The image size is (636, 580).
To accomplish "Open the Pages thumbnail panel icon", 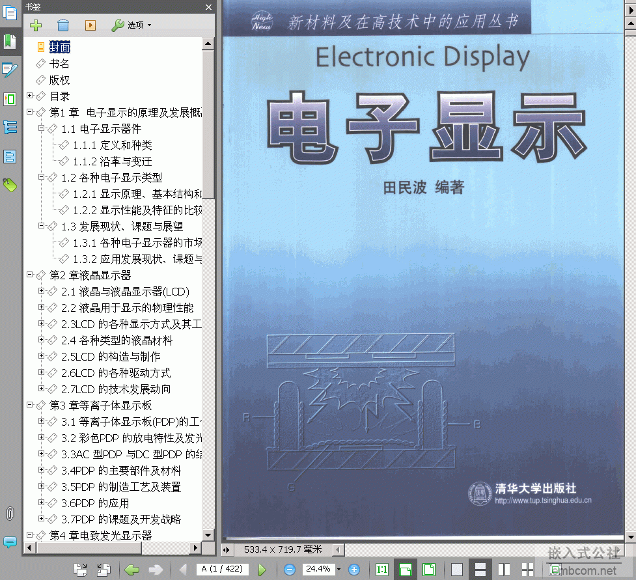I will (10, 14).
